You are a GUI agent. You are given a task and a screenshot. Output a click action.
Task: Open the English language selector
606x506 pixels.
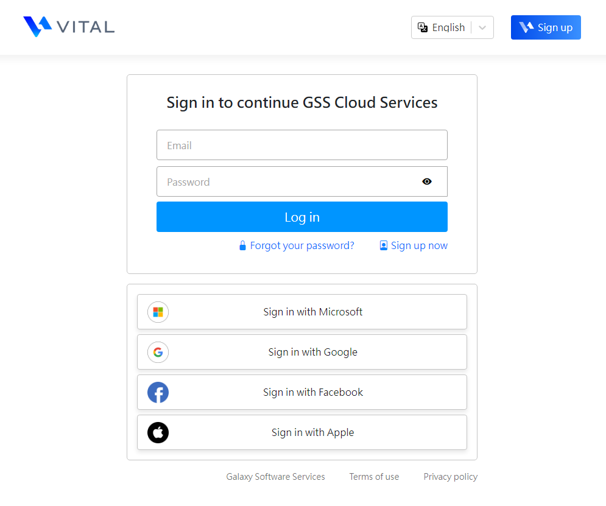coord(452,27)
